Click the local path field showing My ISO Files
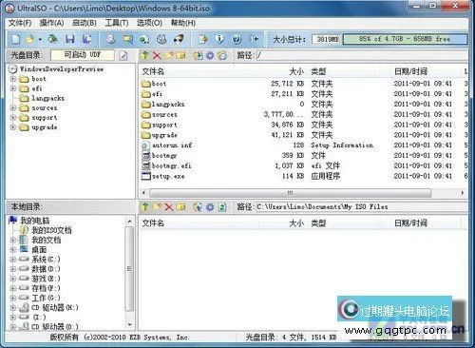The height and width of the screenshot is (348, 475). [x=362, y=207]
